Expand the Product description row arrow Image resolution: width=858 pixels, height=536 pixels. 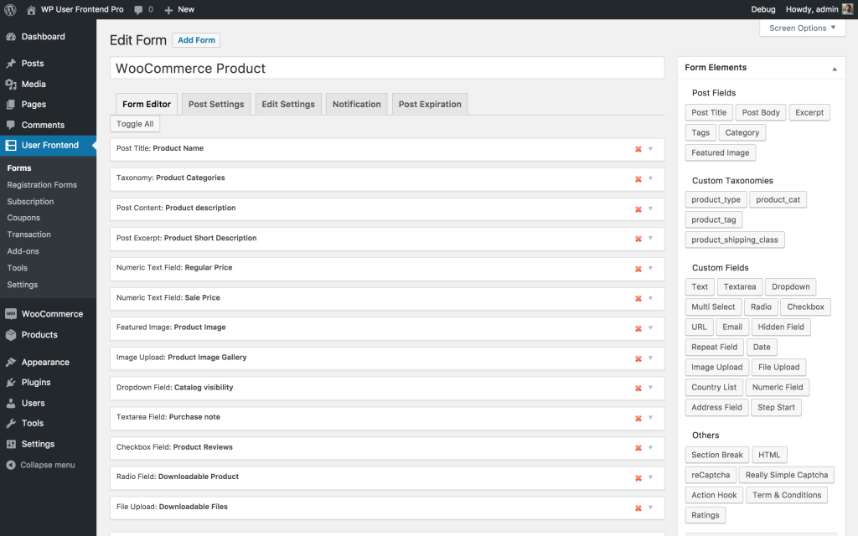[x=650, y=209]
